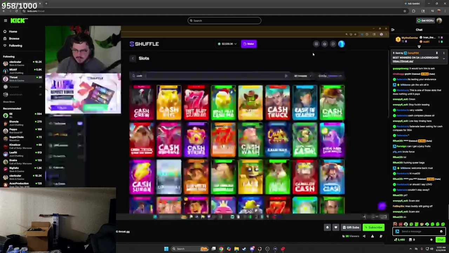The width and height of the screenshot is (449, 253).
Task: Open offline Xposed channel in the sidebar
Action: click(22, 86)
